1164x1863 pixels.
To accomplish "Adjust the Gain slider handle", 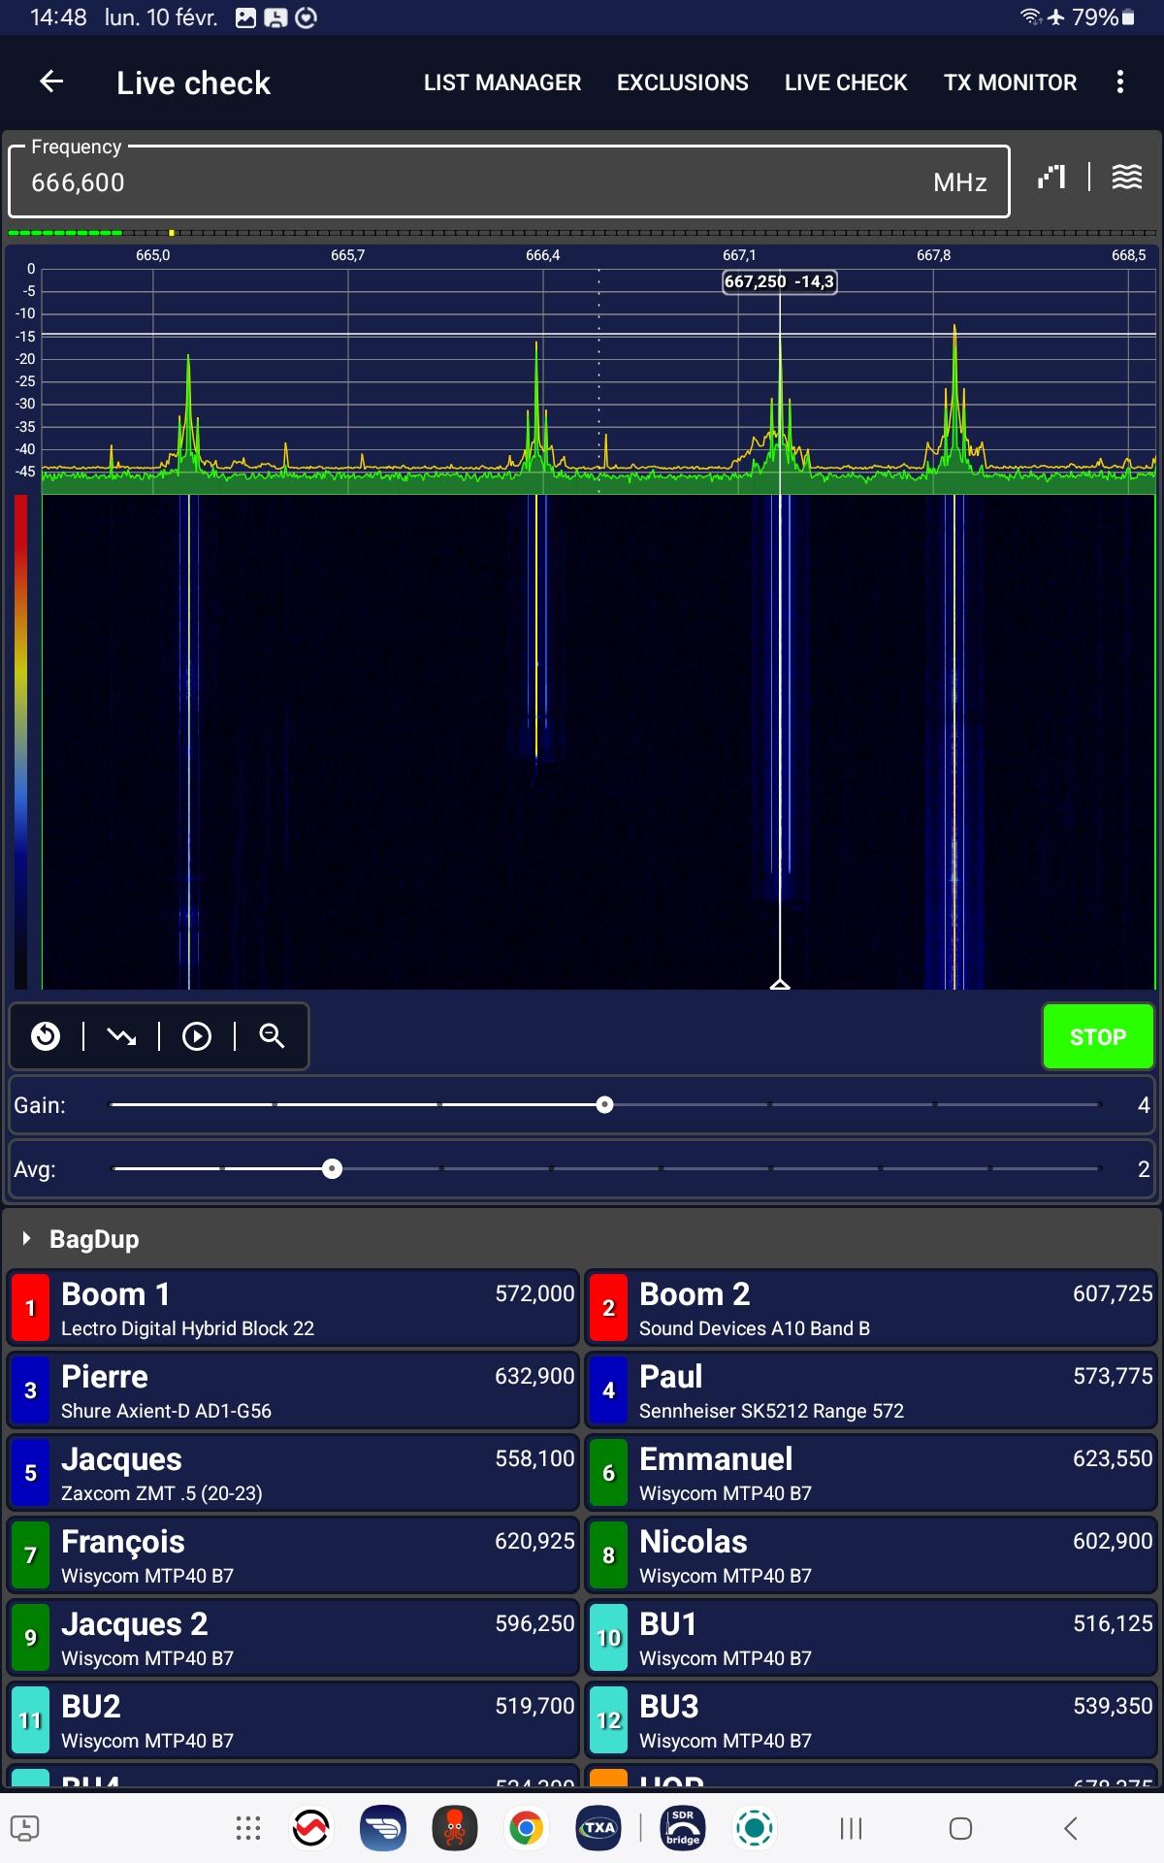I will [x=604, y=1104].
